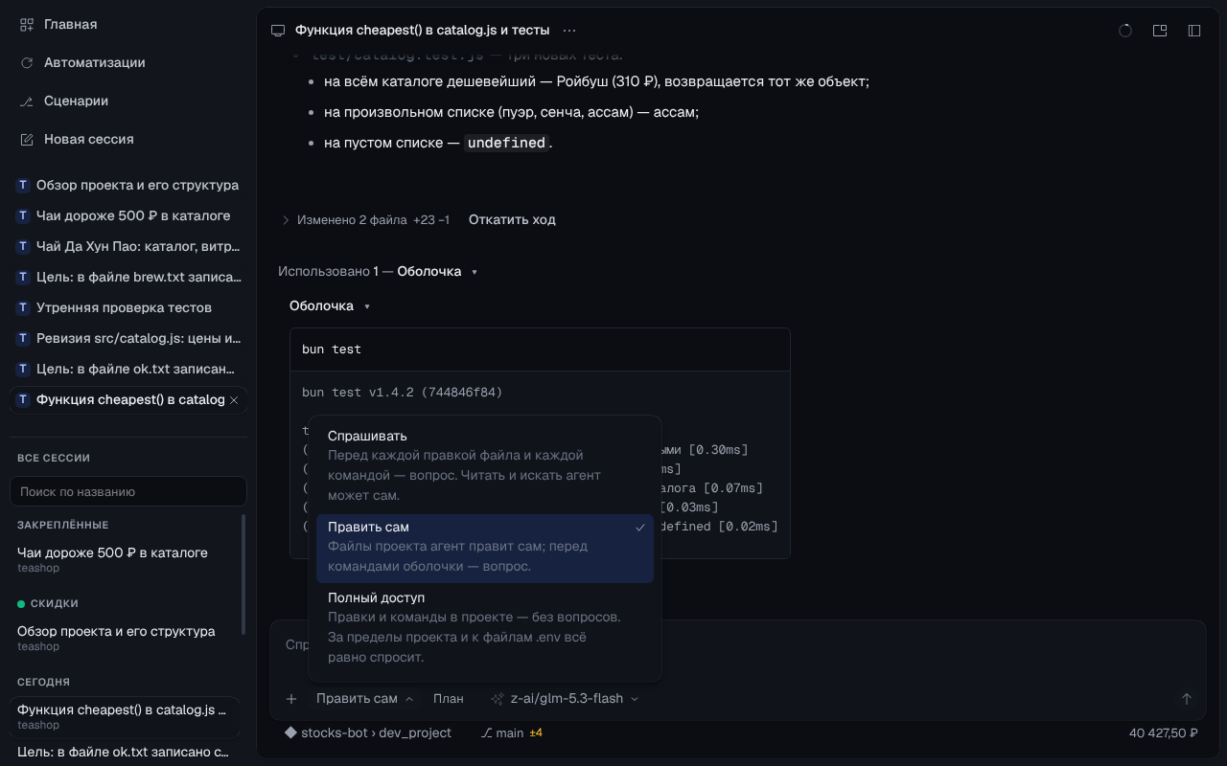1227x766 pixels.
Task: Select the Полный доступ permission mode
Action: (485, 627)
